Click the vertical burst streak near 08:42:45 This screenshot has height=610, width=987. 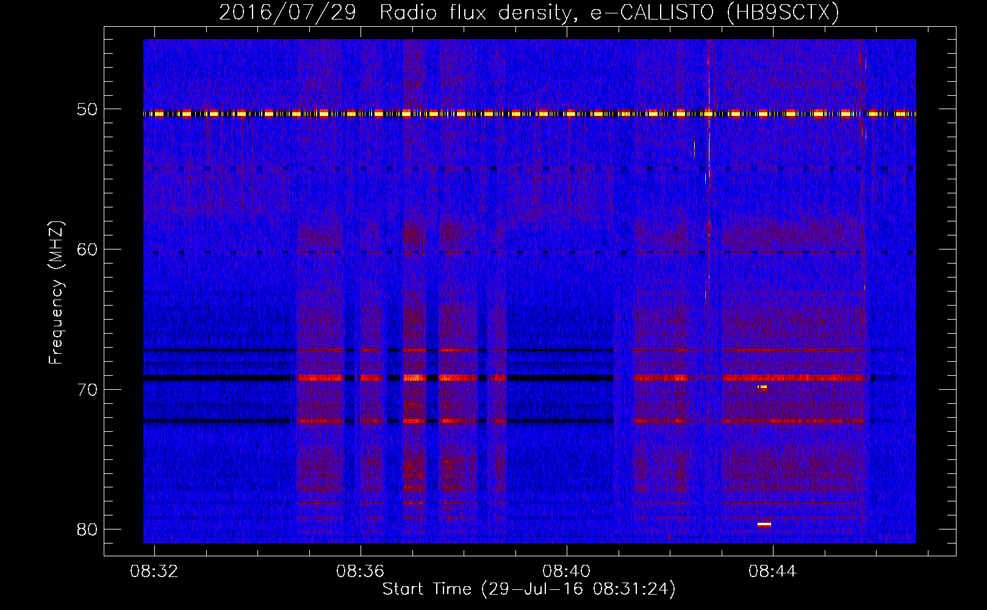[708, 171]
